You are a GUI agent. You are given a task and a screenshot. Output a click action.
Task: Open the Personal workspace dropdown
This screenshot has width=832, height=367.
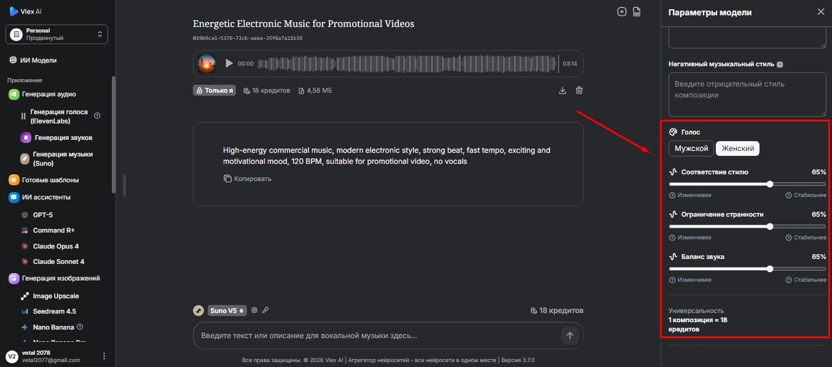(57, 34)
